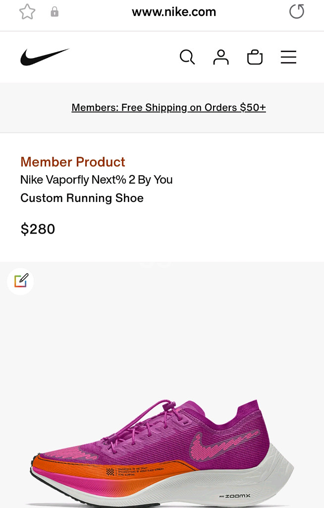
Task: Open Members: Free Shipping on Orders $50+ link
Action: (168, 108)
